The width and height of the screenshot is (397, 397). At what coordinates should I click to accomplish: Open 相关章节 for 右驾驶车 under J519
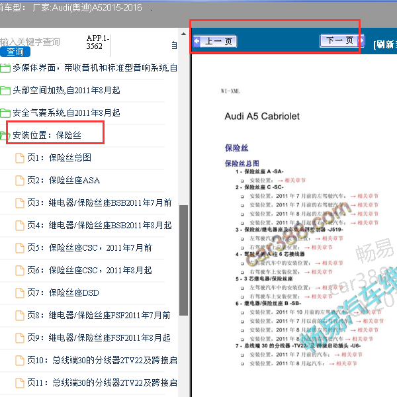(322, 247)
